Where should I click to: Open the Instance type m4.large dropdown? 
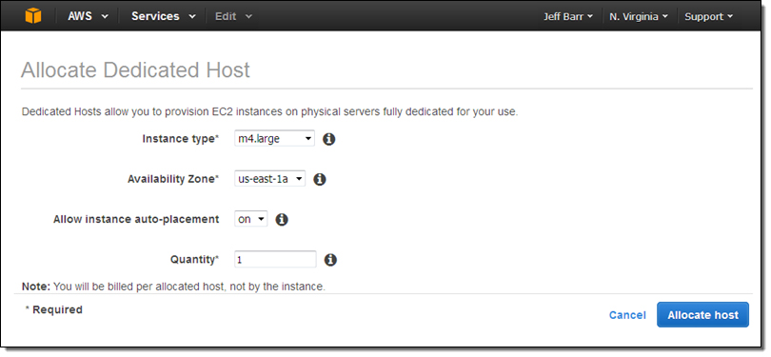(x=274, y=139)
